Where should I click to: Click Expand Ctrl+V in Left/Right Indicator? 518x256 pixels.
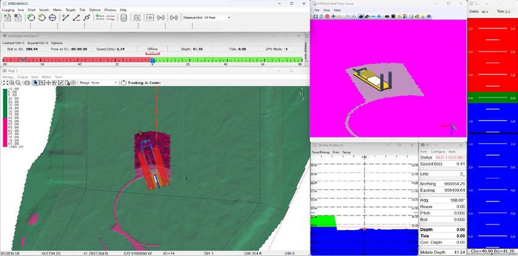point(38,43)
